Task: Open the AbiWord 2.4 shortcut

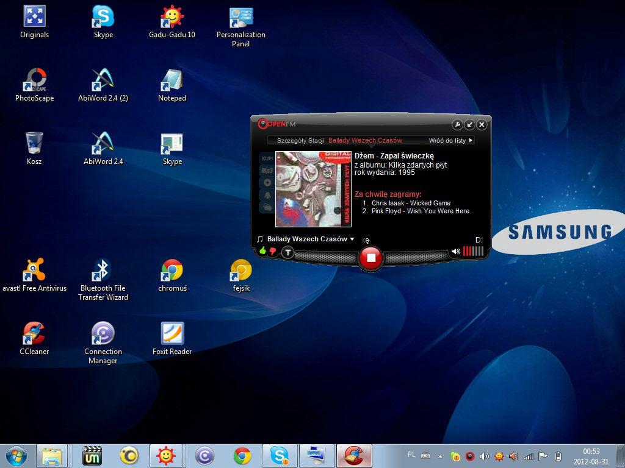Action: 103,148
